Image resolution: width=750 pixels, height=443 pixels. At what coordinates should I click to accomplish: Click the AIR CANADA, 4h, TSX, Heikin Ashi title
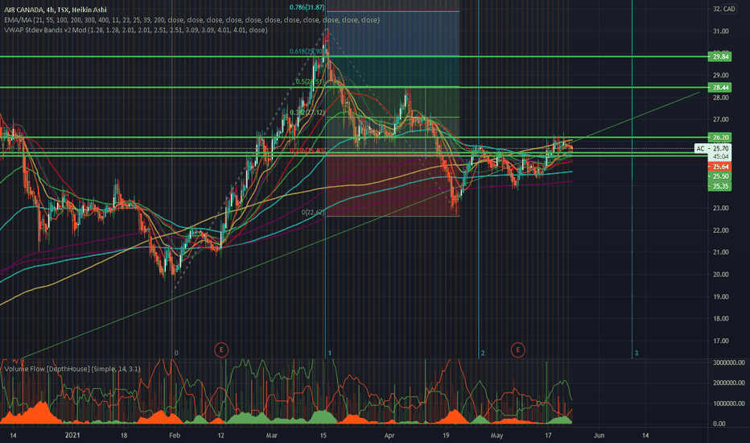(x=56, y=10)
